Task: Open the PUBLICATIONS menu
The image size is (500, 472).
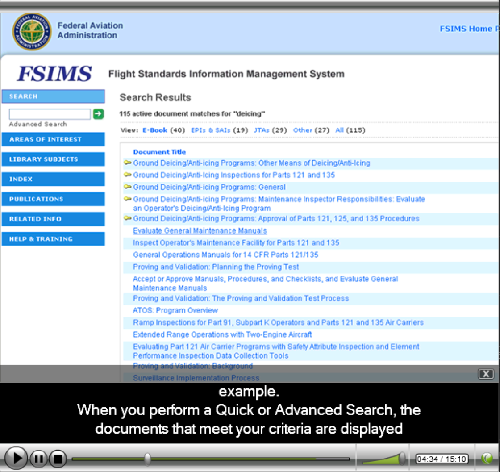Action: click(x=53, y=199)
